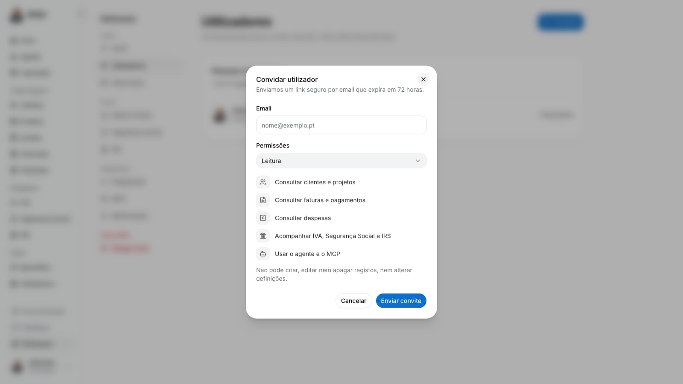Send the invite with Enviar convite
This screenshot has height=384, width=683.
(x=401, y=301)
